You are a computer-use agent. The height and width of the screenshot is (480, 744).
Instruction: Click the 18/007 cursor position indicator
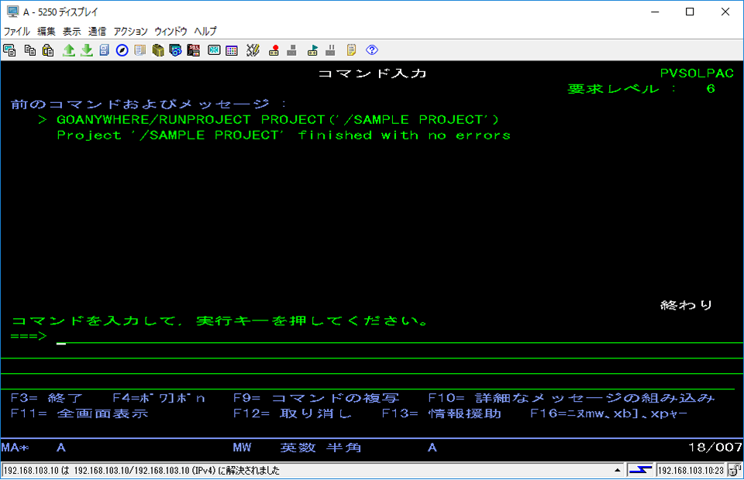(715, 447)
